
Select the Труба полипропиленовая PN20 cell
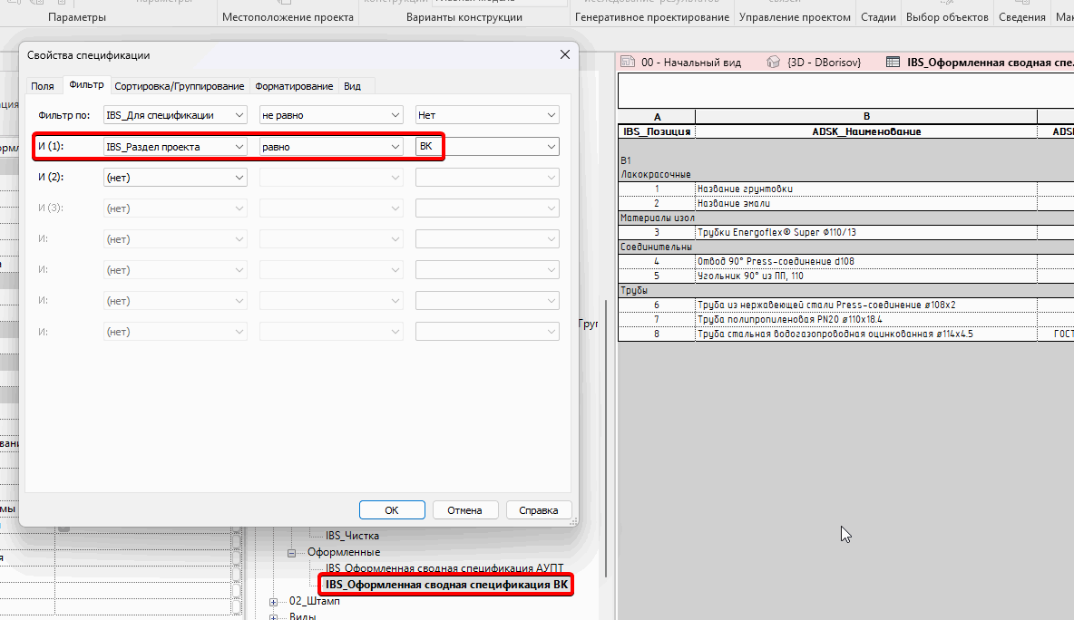click(866, 320)
